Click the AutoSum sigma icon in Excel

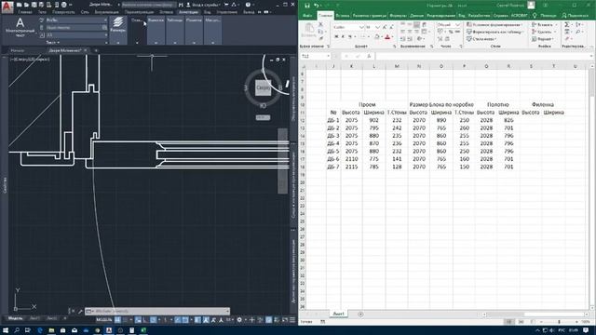pyautogui.click(x=567, y=24)
